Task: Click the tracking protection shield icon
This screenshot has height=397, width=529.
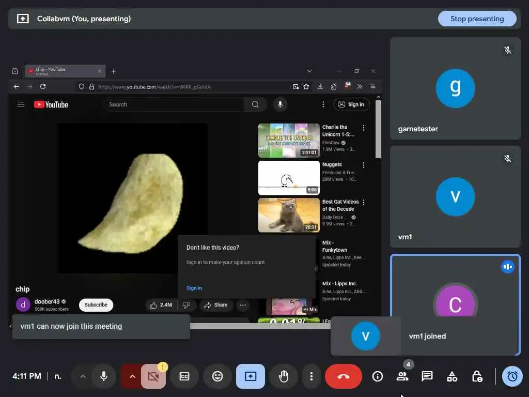Action: tap(81, 87)
